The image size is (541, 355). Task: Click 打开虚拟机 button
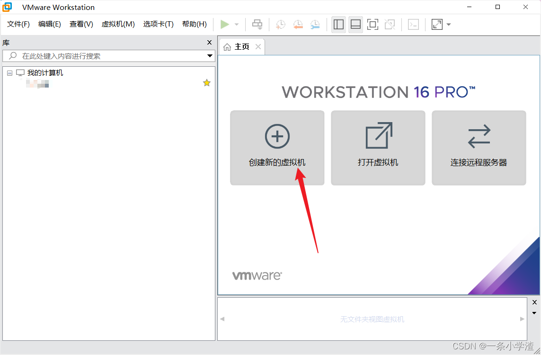click(378, 148)
